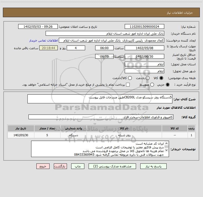The image size is (203, 197).
Task: Select the خدمت radio button
Action: click(x=148, y=78)
